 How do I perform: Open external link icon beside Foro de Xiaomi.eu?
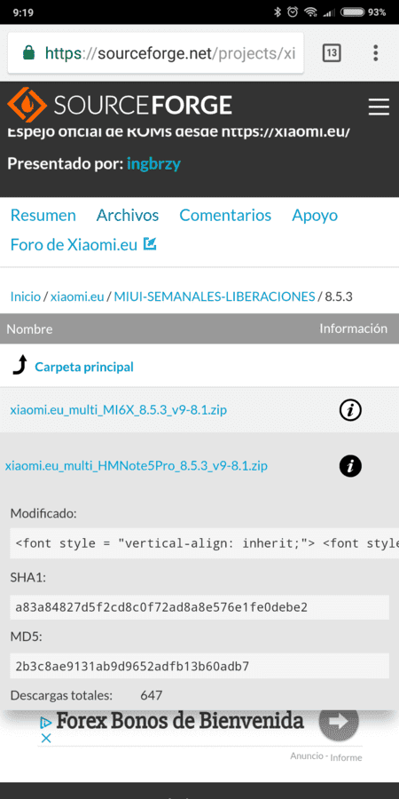pos(150,244)
